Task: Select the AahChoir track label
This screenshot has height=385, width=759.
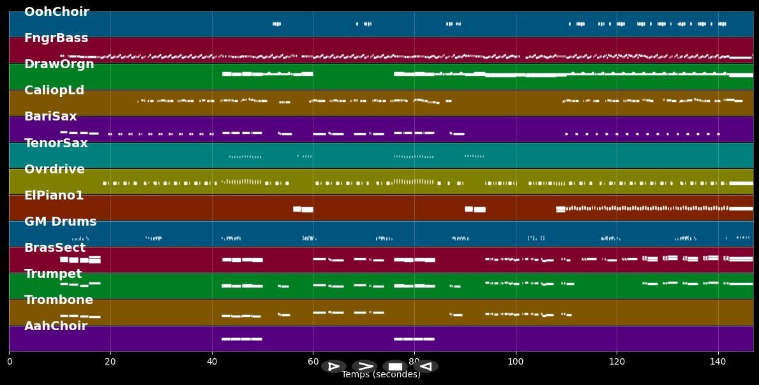Action: tap(56, 326)
